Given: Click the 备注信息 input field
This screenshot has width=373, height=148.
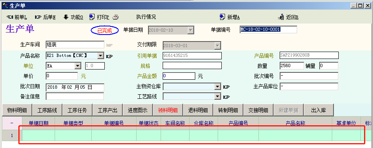Looking at the screenshot, I should (75, 96).
